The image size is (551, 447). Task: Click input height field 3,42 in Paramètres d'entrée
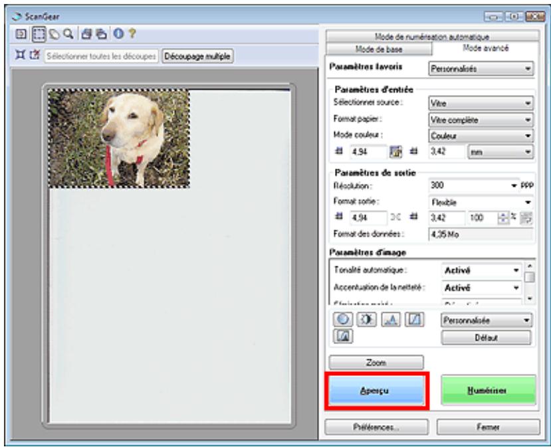tap(447, 152)
